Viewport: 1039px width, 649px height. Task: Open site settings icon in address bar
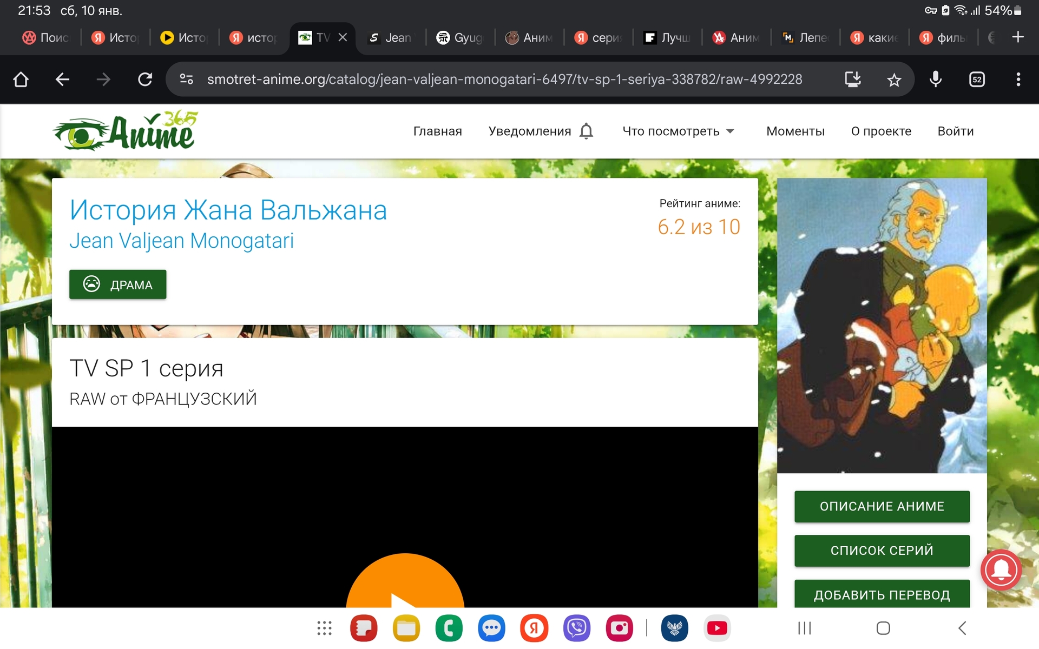(186, 80)
